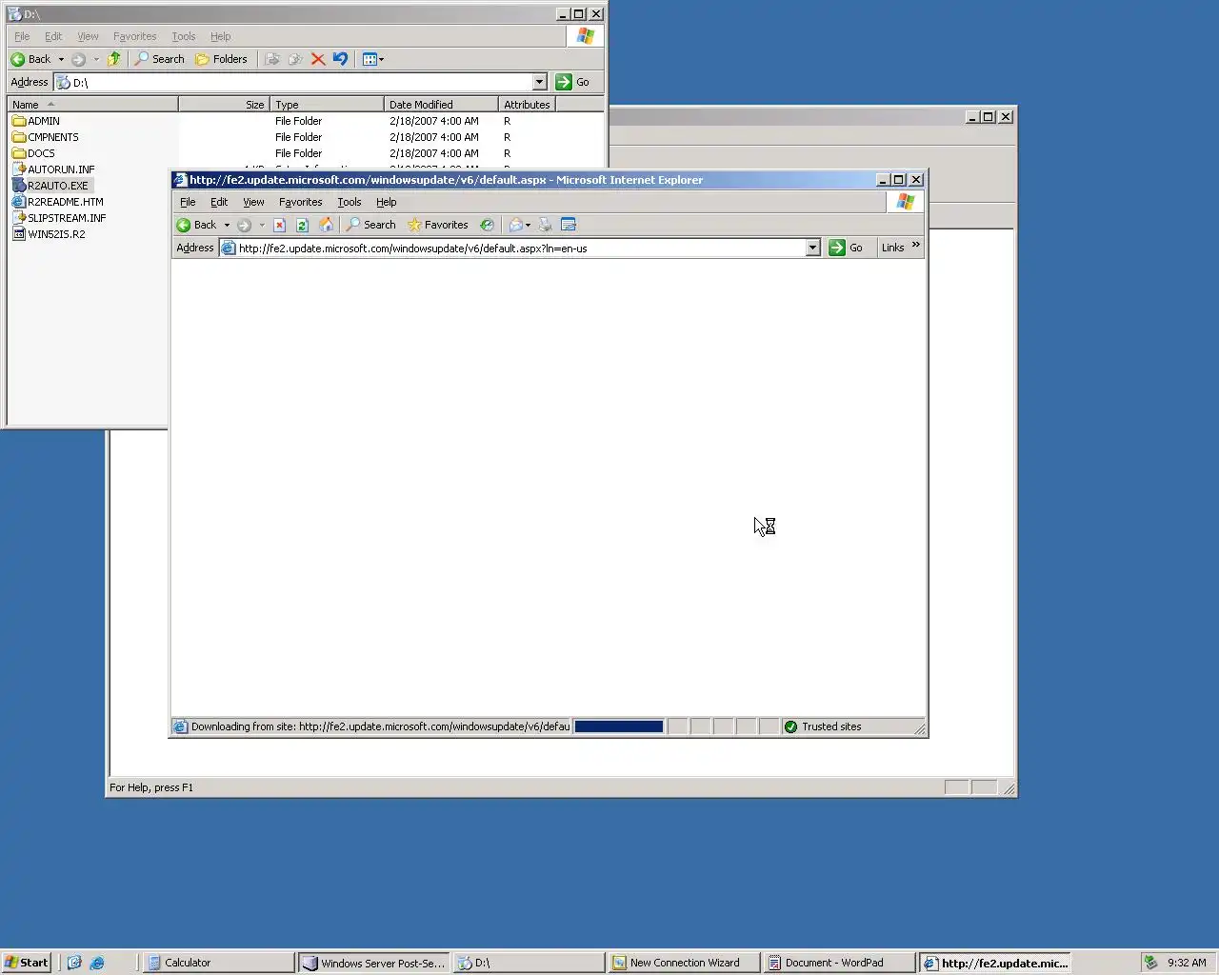The height and width of the screenshot is (975, 1219).
Task: Open the Help menu in Internet Explorer
Action: (x=386, y=202)
